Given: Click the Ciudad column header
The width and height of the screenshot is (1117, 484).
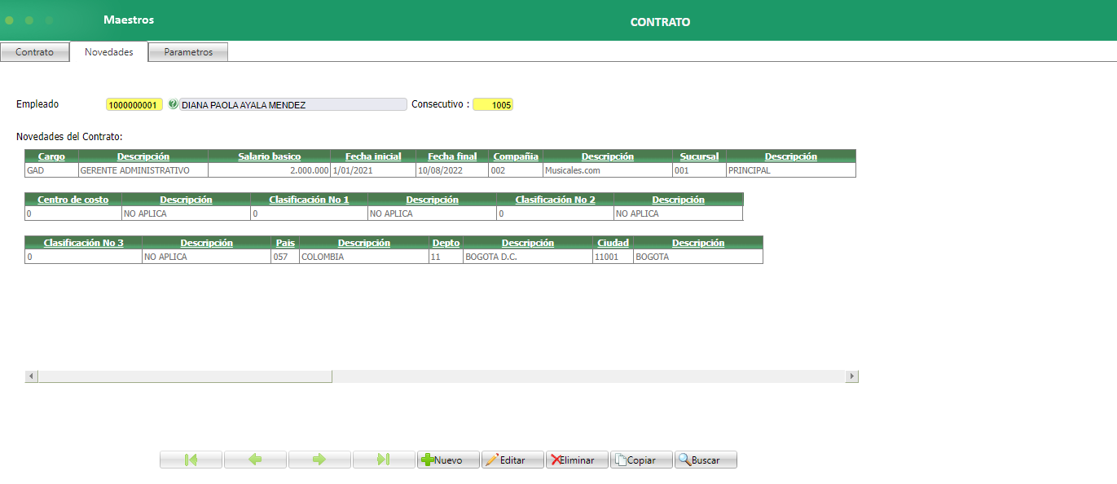Looking at the screenshot, I should tap(613, 243).
